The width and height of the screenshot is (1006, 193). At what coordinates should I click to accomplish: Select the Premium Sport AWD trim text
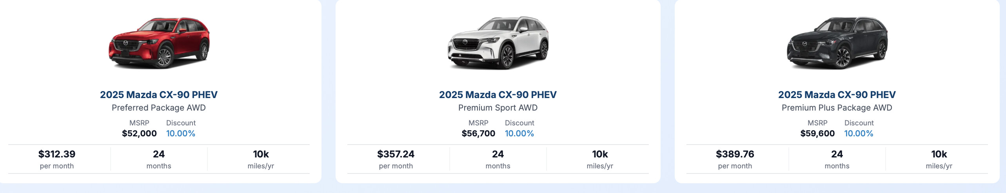[498, 108]
